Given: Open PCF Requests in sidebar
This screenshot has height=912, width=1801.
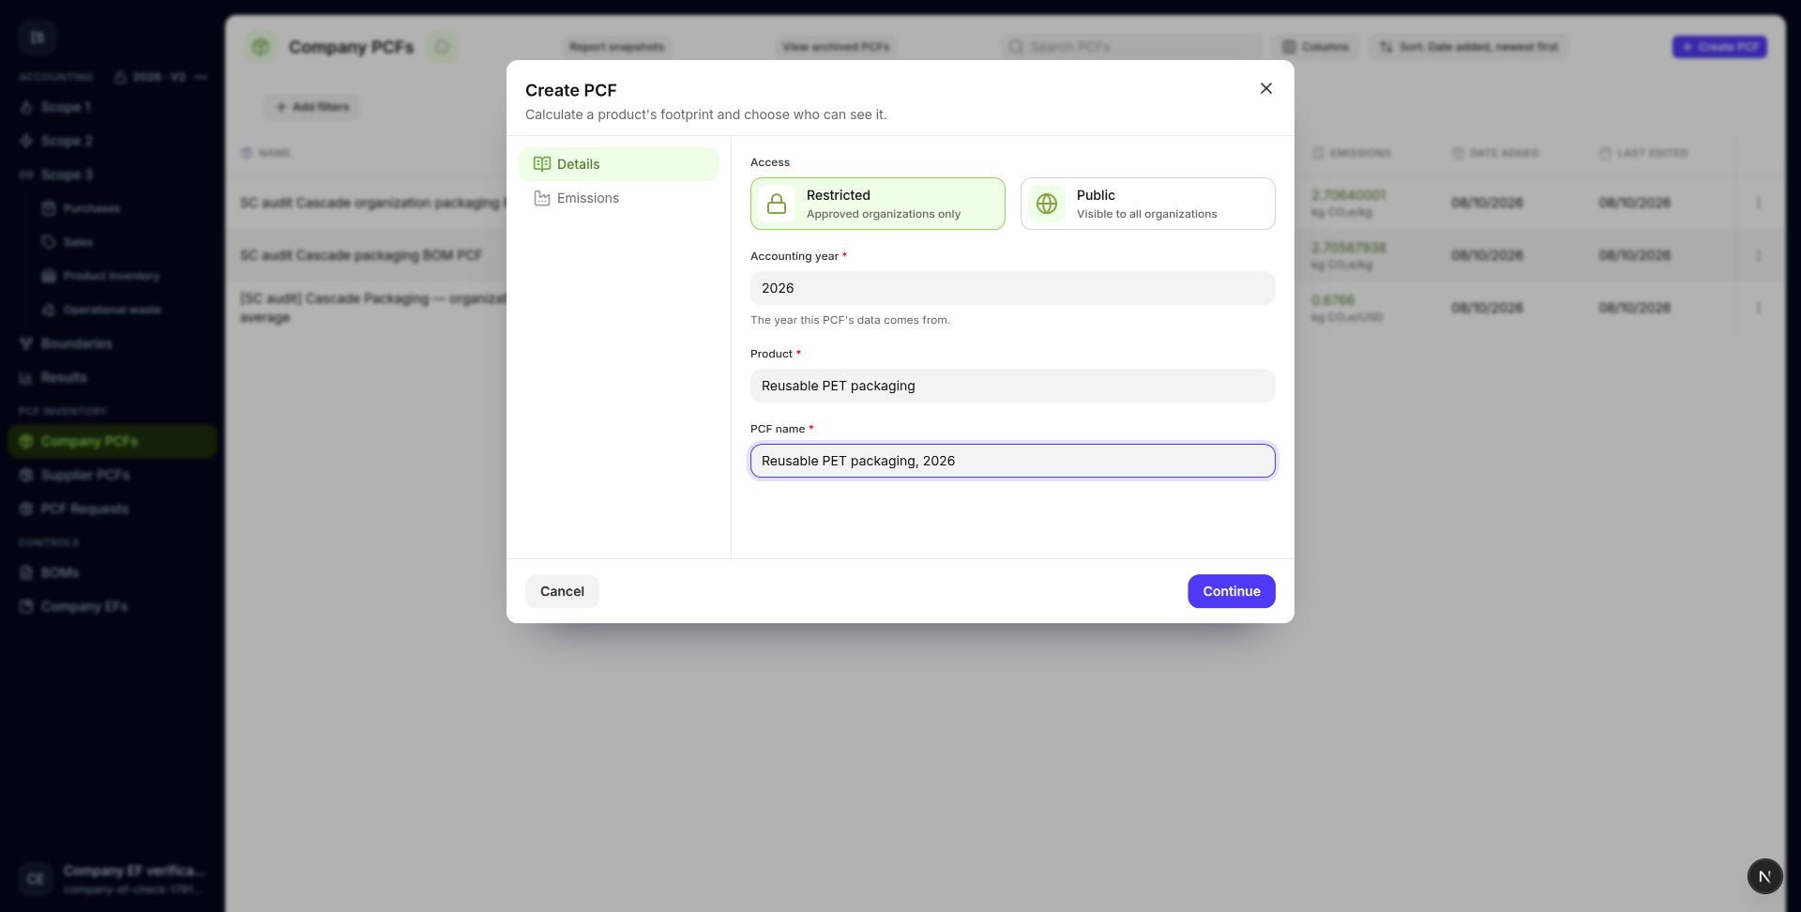Looking at the screenshot, I should (113, 509).
